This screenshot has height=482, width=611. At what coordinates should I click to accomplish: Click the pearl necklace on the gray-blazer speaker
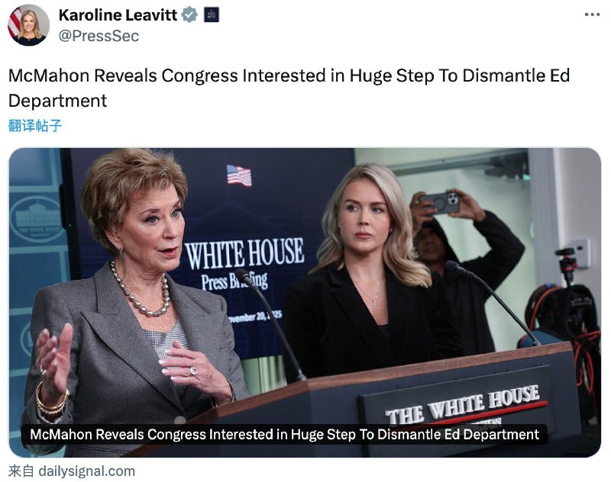click(141, 291)
